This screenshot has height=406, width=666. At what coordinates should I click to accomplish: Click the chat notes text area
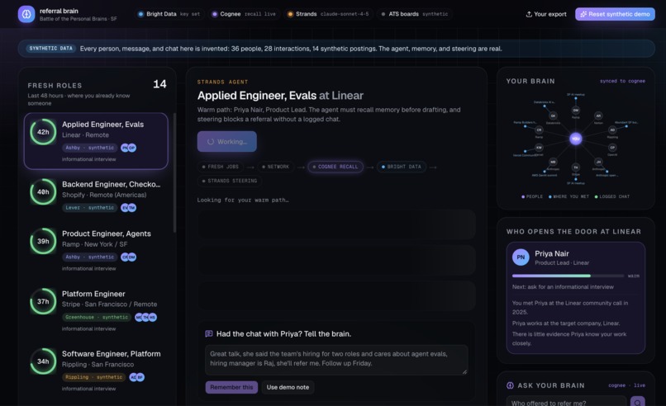[336, 360]
